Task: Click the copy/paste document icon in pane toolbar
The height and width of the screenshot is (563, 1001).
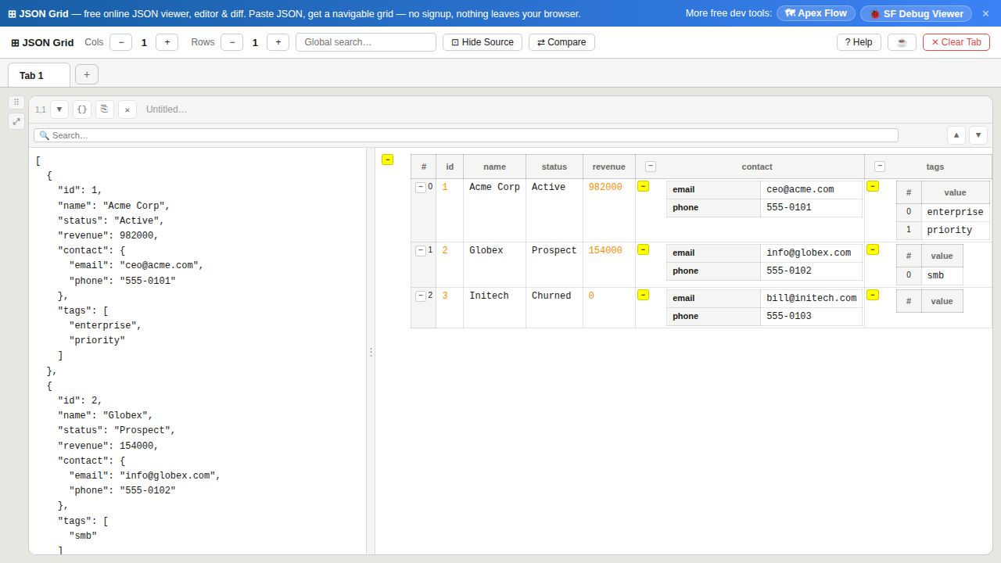Action: 105,109
